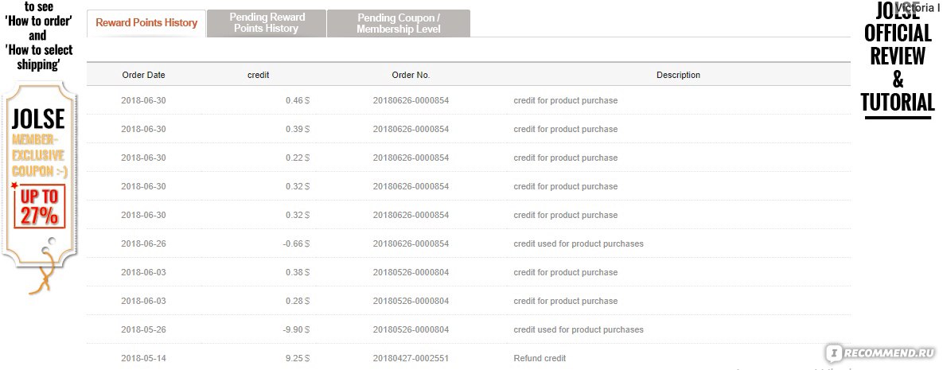Open the Reward Points History tab
943x370 pixels.
[x=146, y=23]
